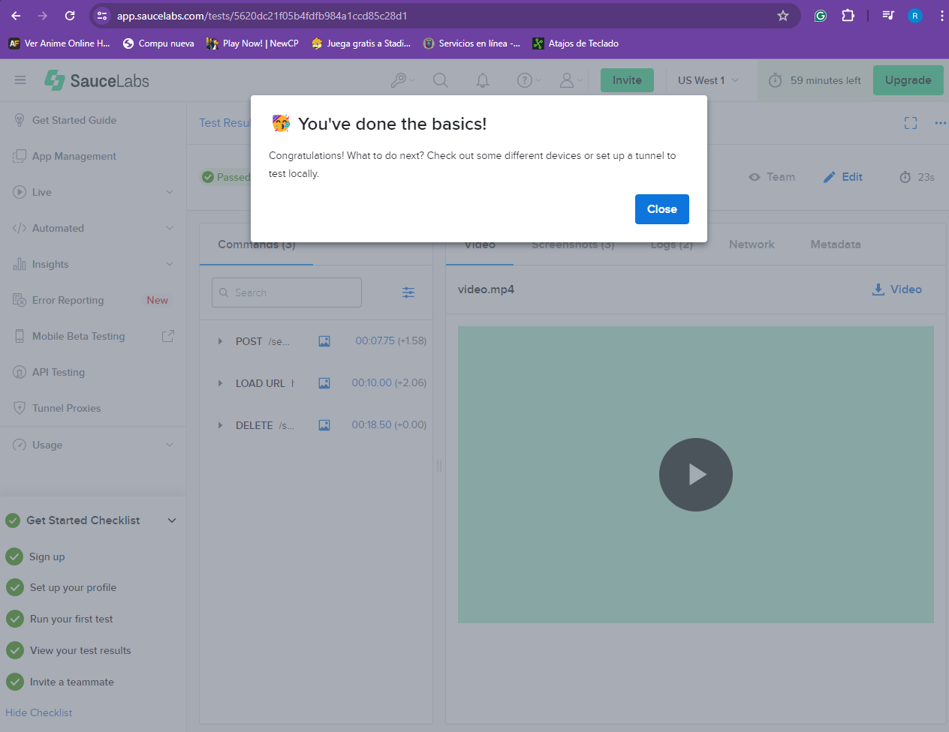Open the notifications bell
The image size is (949, 732).
tap(483, 80)
